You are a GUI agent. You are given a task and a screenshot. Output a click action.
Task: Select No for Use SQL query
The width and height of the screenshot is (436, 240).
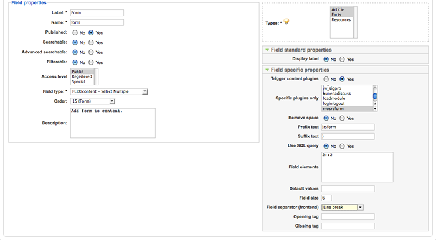(326, 146)
